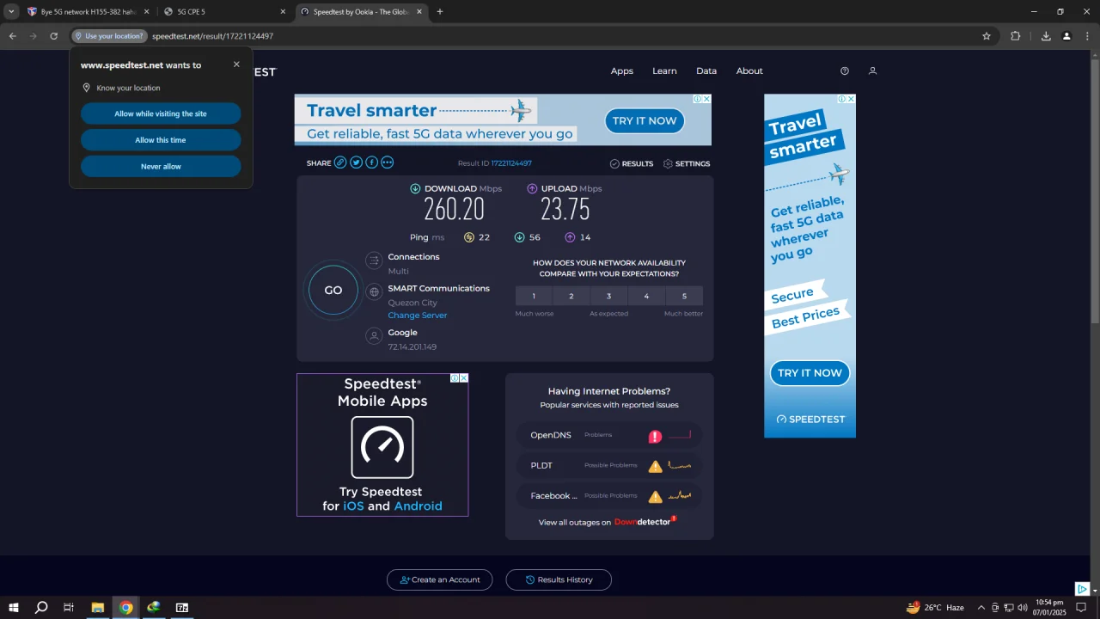Screen dimensions: 1100x619
Task: Open File Explorer from the taskbar
Action: click(x=98, y=608)
